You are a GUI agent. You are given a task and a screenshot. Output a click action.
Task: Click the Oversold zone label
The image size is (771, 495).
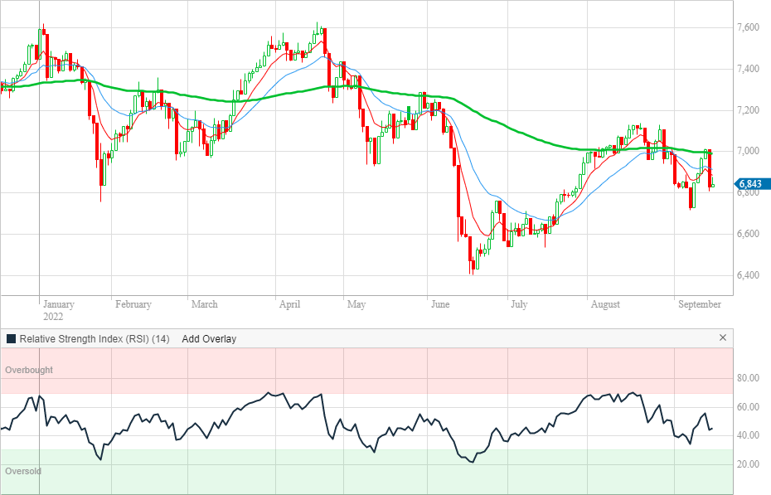23,471
